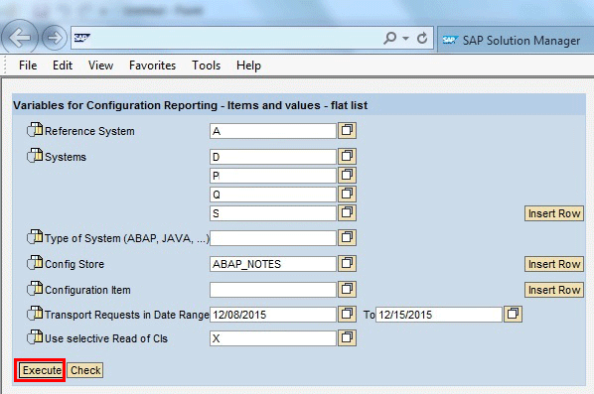
Task: Open value help for Config Store field
Action: pyautogui.click(x=347, y=263)
